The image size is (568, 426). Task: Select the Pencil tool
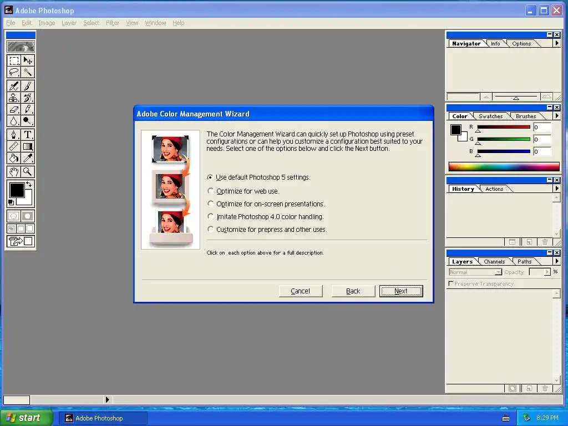pos(28,109)
